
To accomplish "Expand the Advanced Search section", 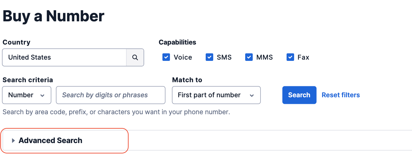I will click(65, 141).
